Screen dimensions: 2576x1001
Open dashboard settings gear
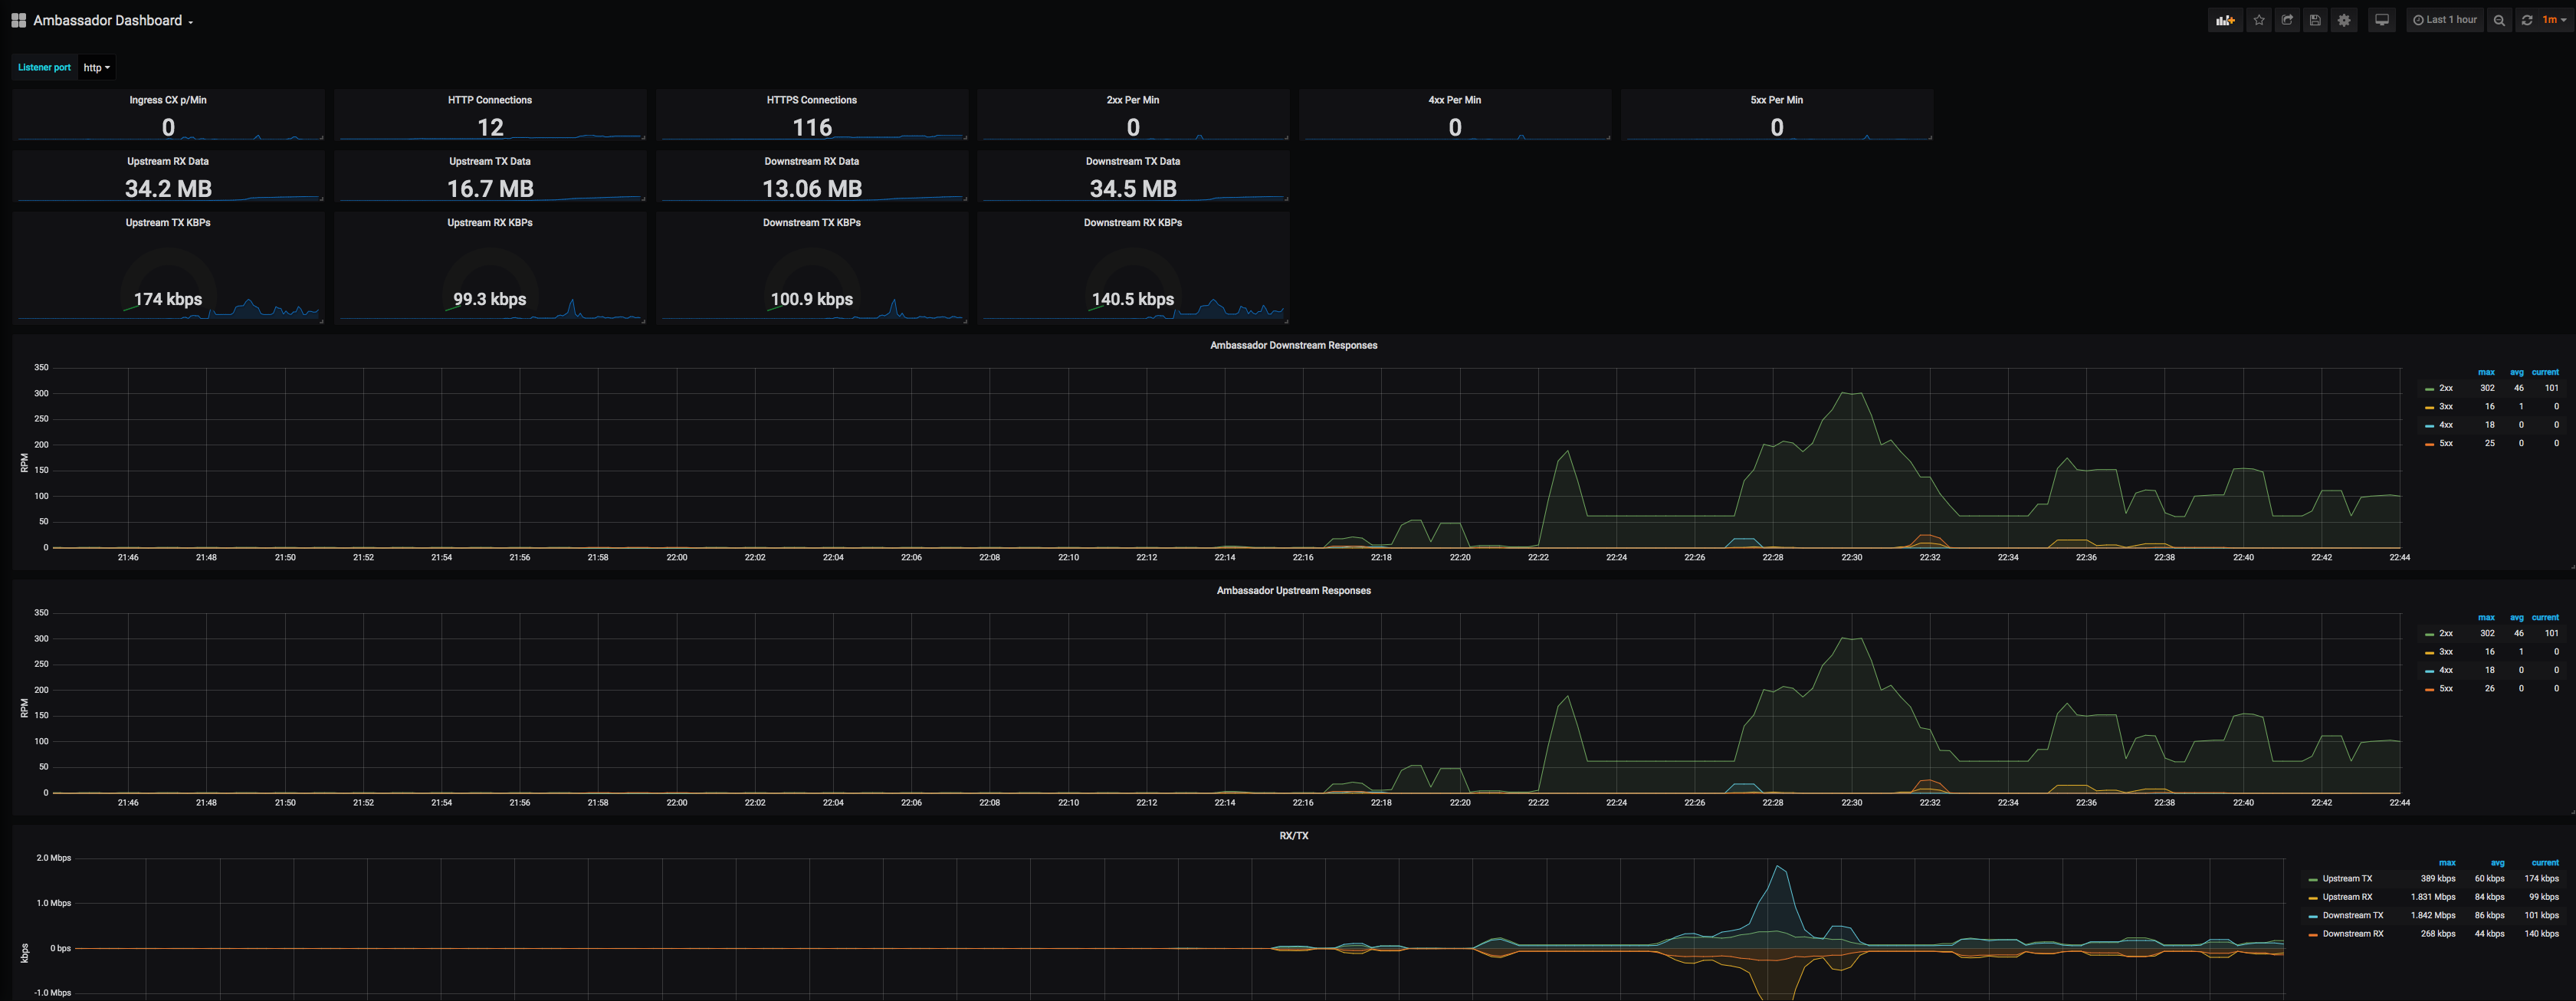click(2344, 20)
